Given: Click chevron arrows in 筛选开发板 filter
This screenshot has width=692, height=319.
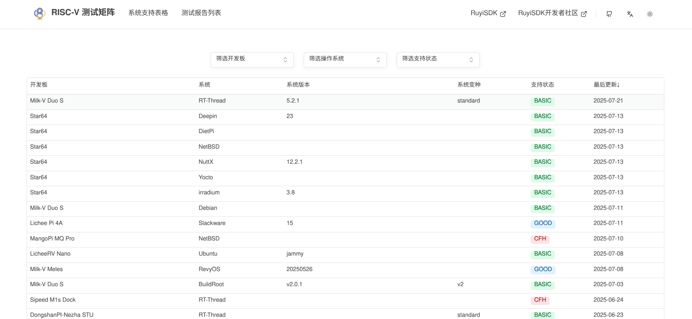Looking at the screenshot, I should tap(285, 60).
